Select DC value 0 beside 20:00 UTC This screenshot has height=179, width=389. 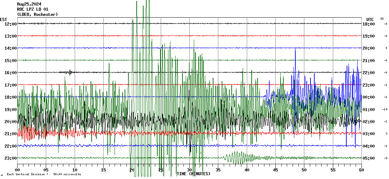386,48
